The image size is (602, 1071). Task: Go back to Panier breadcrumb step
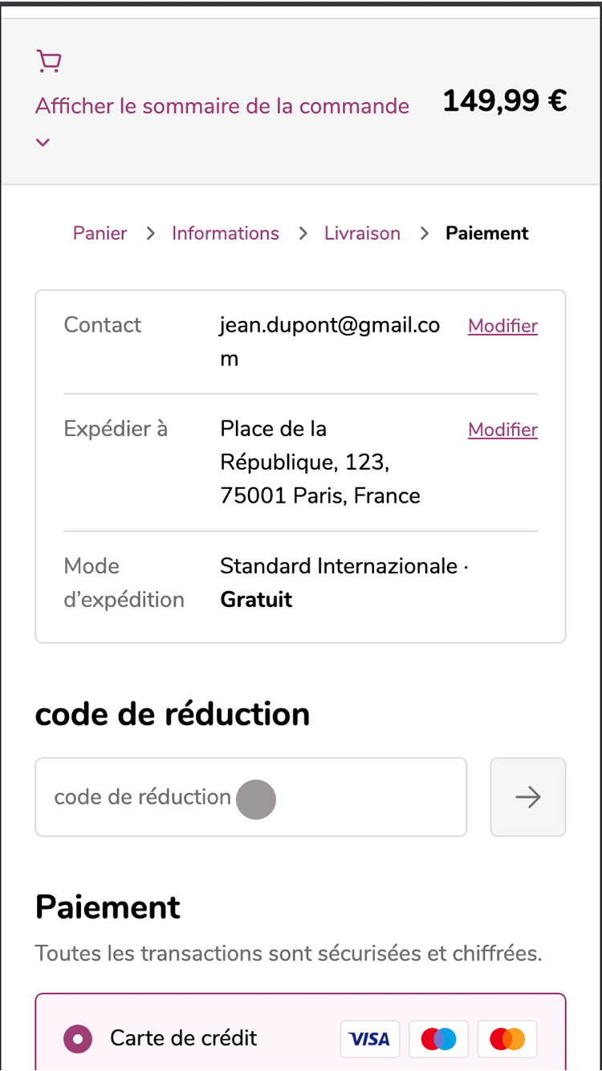[x=100, y=234]
